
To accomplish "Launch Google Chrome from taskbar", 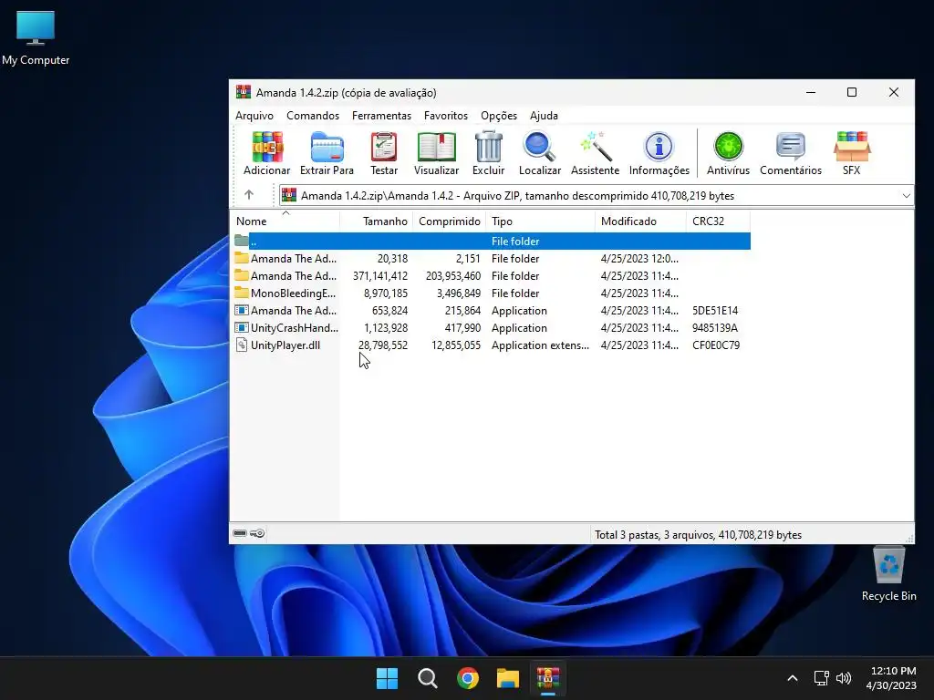I will [x=468, y=678].
